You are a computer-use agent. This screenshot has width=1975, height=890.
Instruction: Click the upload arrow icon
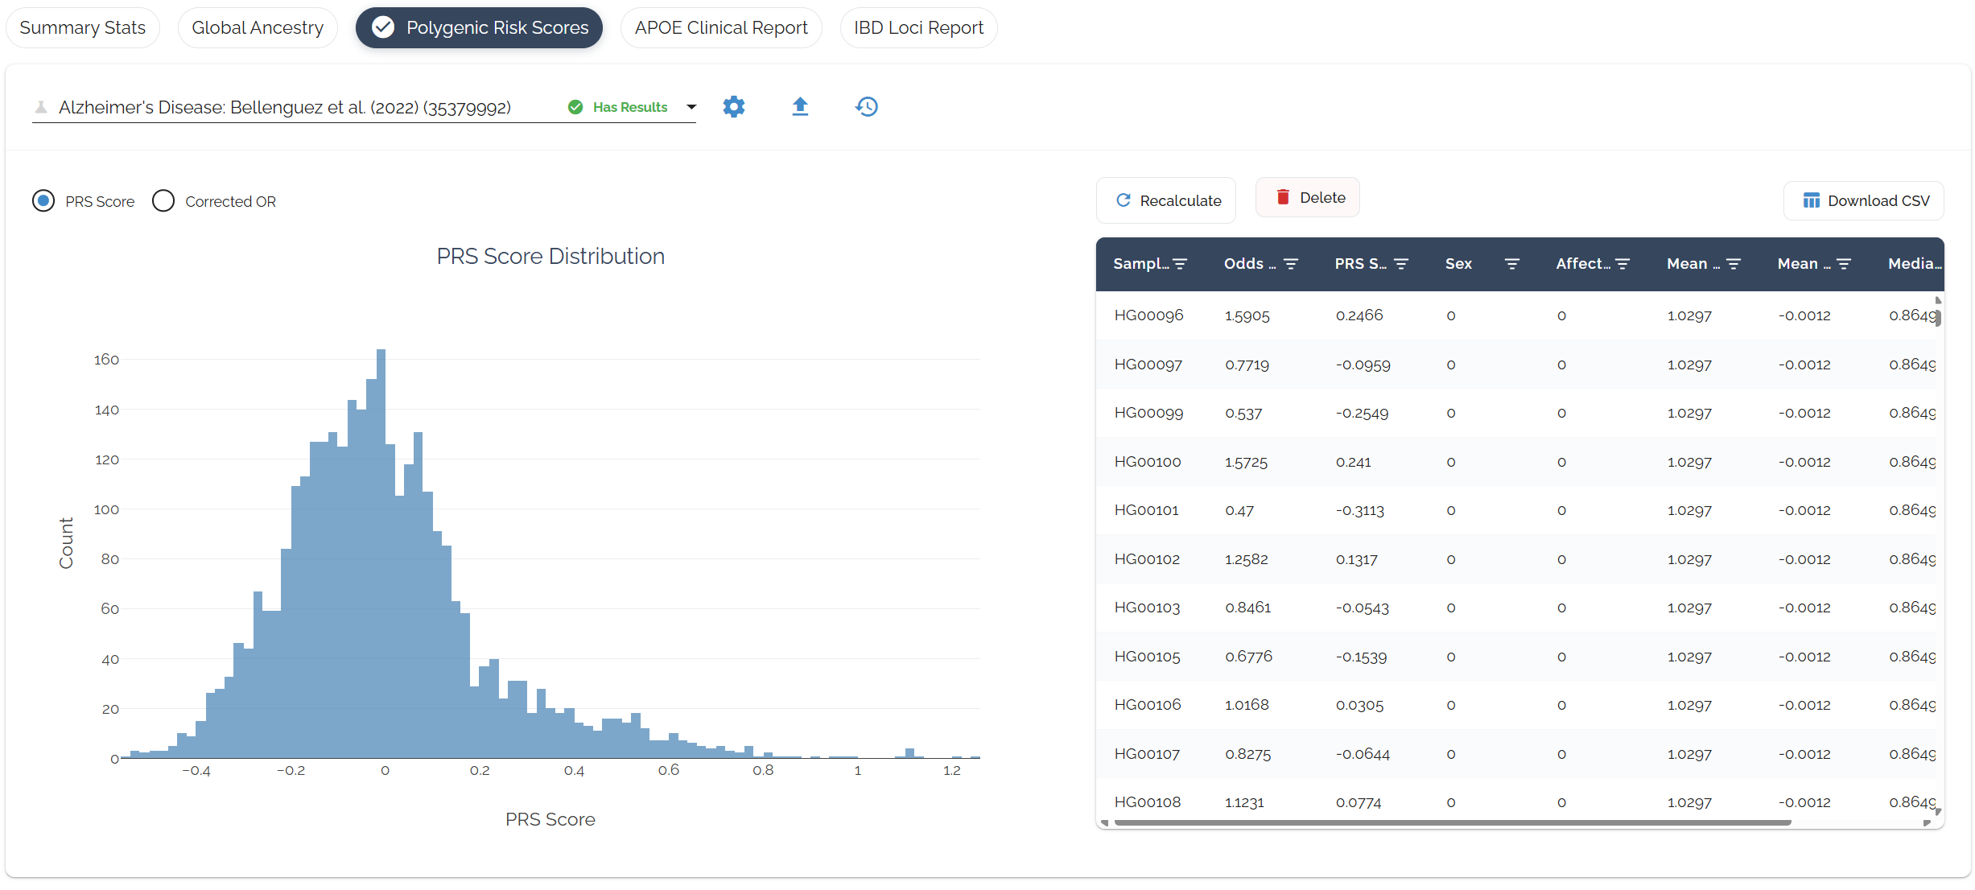[x=799, y=107]
